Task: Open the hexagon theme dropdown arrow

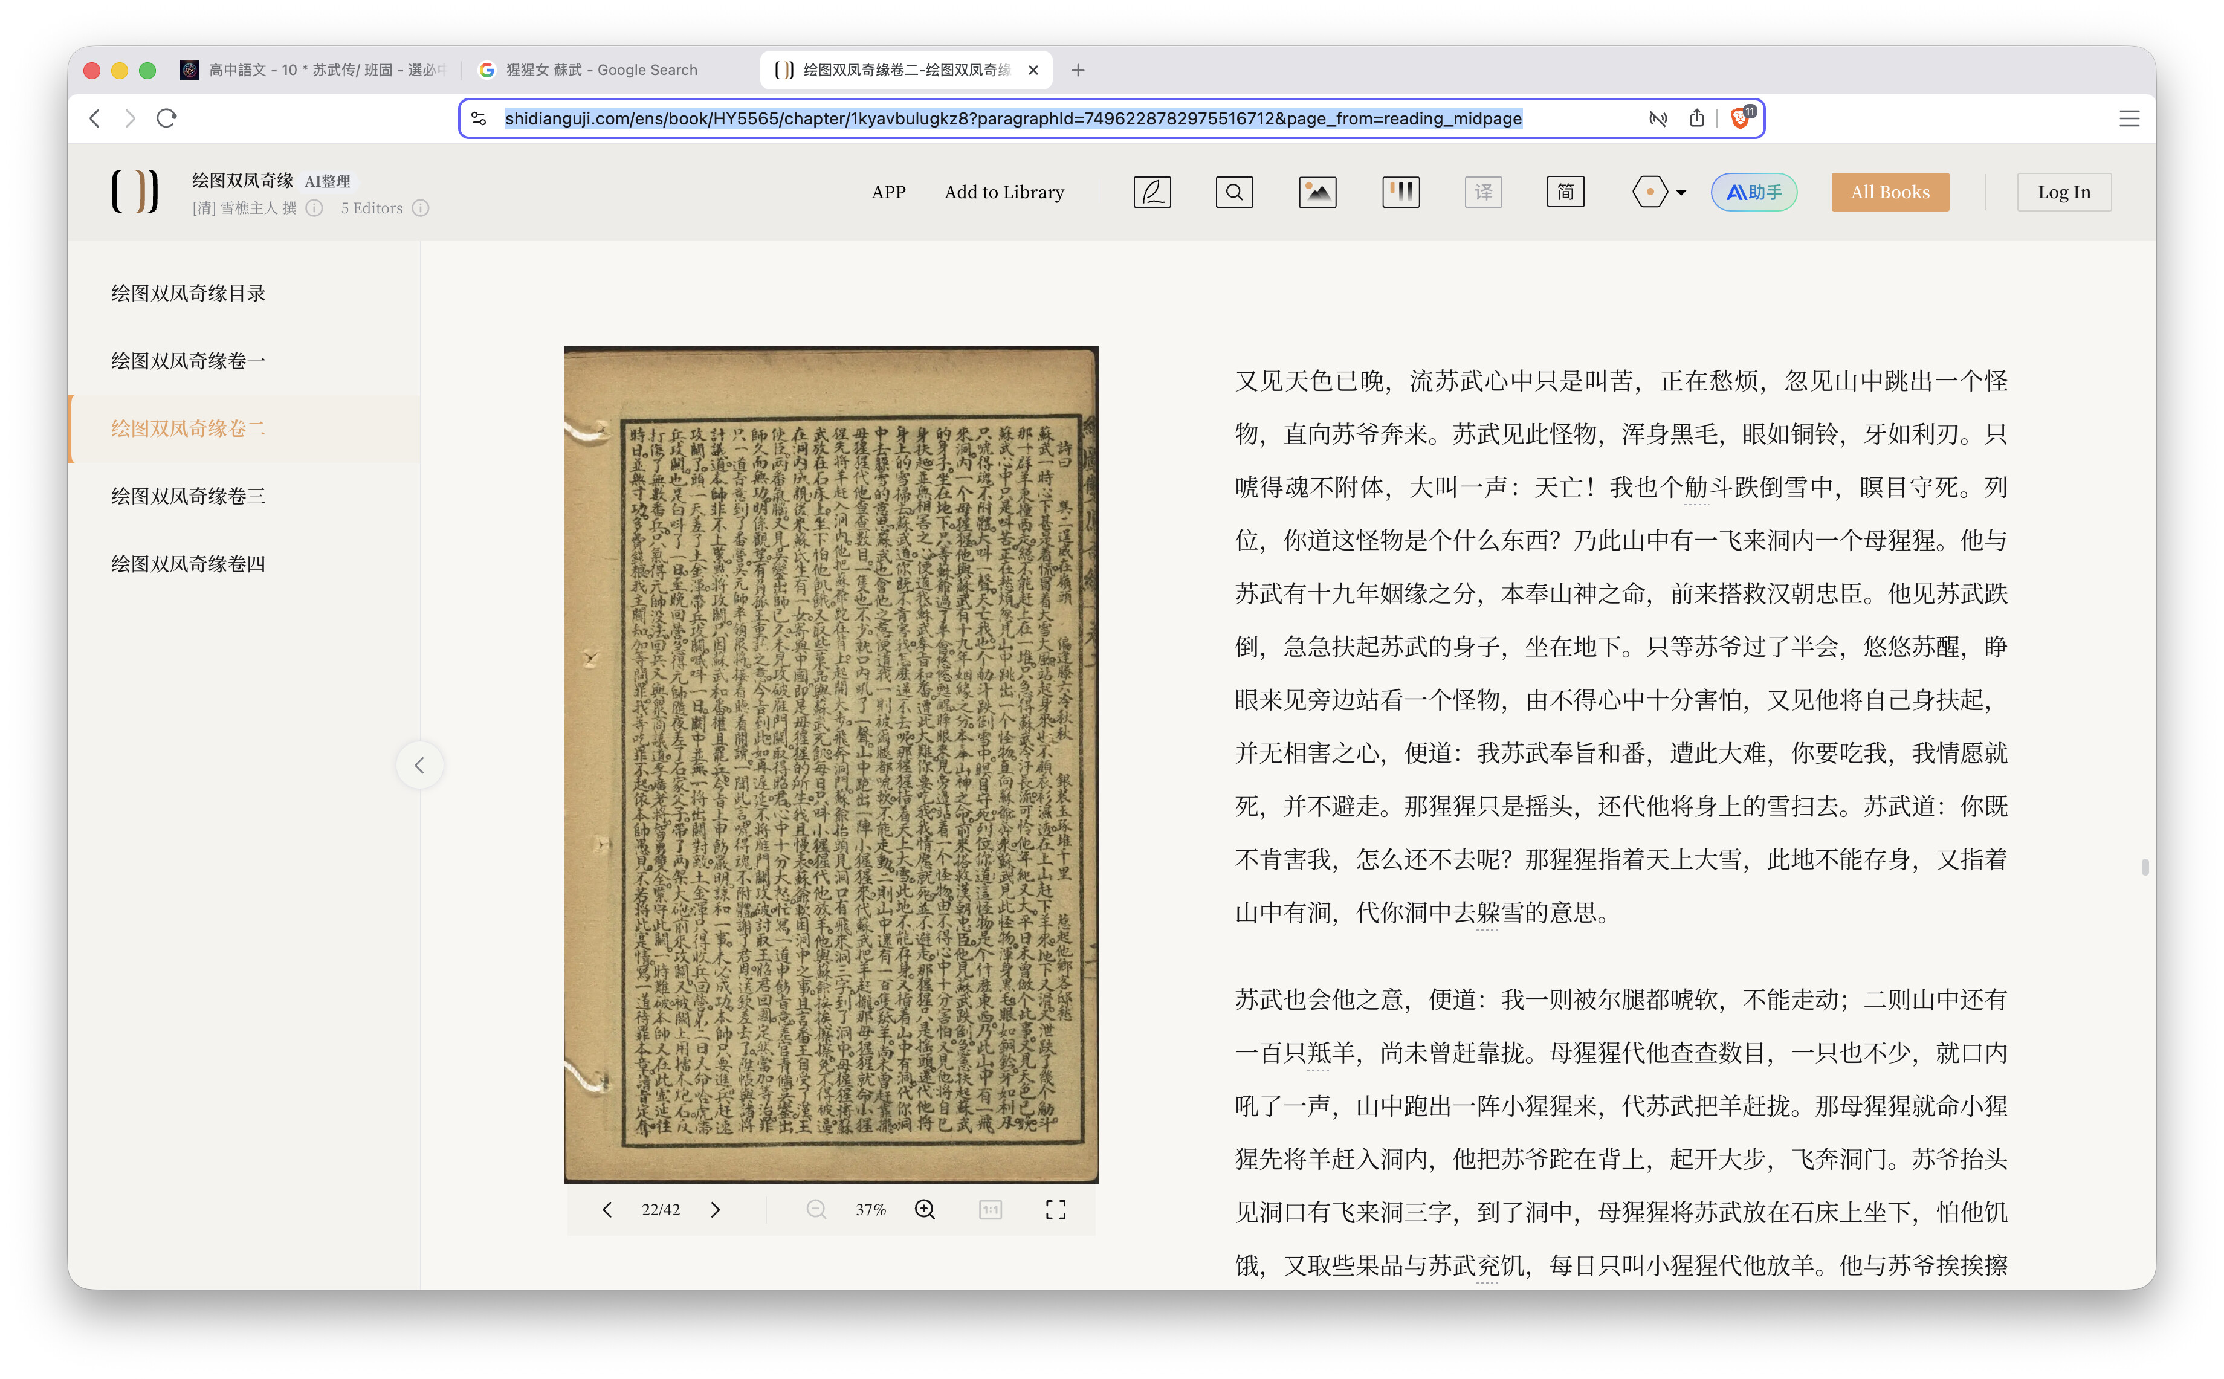Action: 1681,192
